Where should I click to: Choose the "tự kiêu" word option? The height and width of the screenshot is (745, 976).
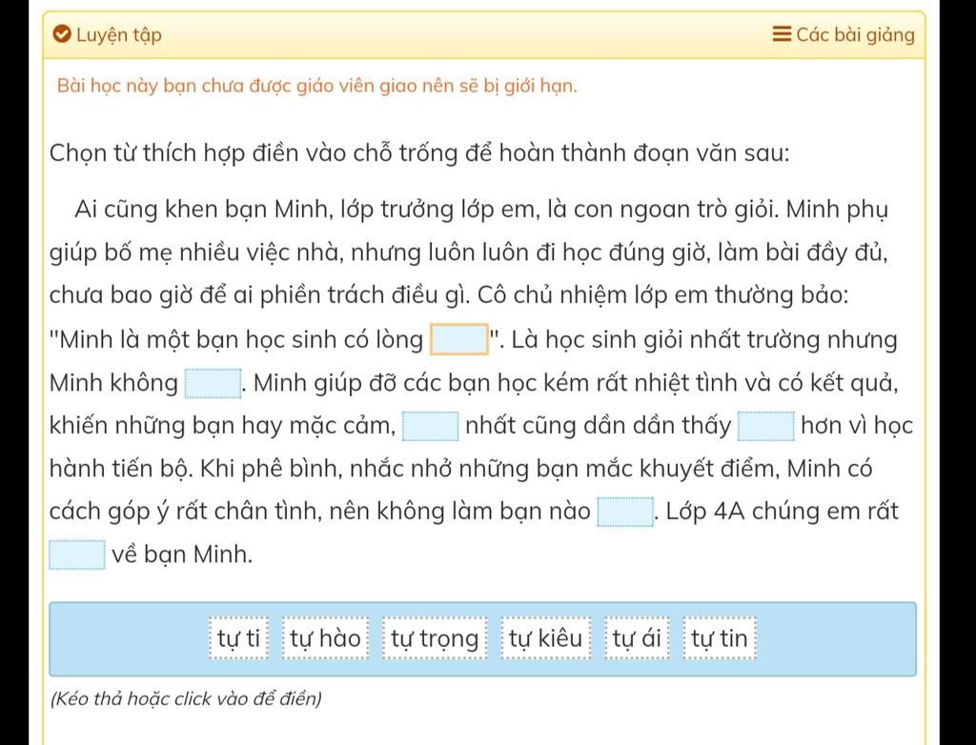coord(545,638)
